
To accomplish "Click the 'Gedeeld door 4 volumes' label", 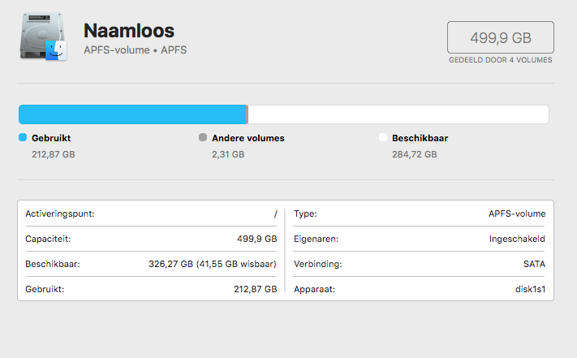I will [501, 60].
